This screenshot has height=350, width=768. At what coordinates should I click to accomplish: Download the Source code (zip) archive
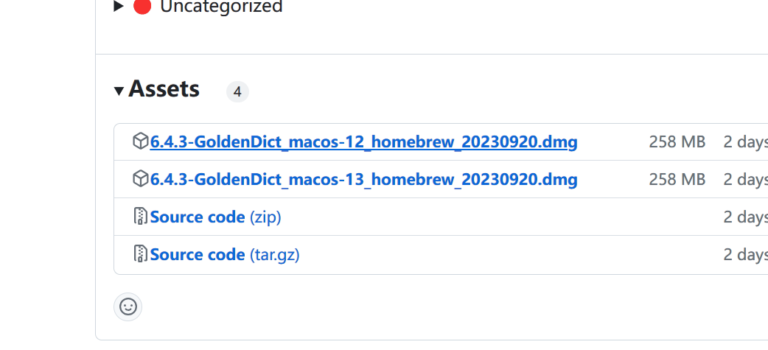[215, 217]
